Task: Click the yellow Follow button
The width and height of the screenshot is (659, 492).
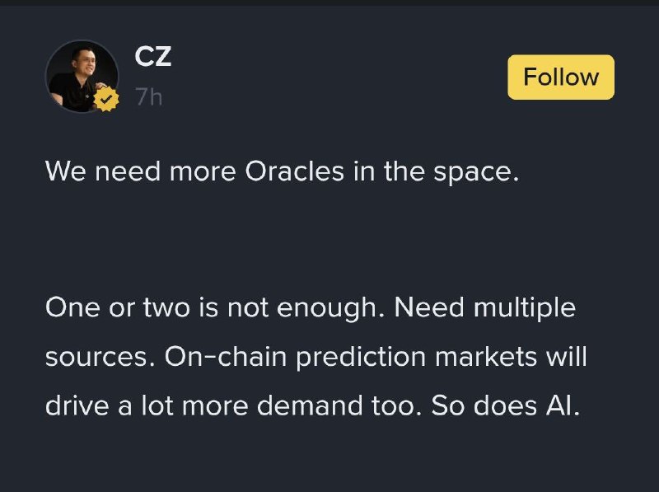Action: [560, 77]
